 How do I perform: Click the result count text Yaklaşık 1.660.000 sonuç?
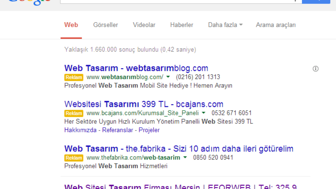tap(130, 50)
